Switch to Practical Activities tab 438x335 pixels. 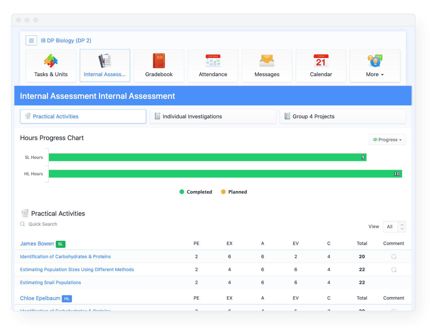coord(83,116)
